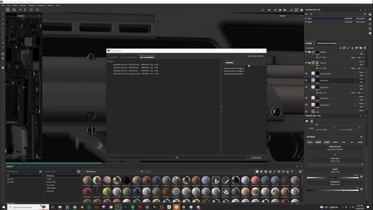Open right viewport Material mode dropdown
This screenshot has width=373, height=210.
pyautogui.click(x=290, y=16)
